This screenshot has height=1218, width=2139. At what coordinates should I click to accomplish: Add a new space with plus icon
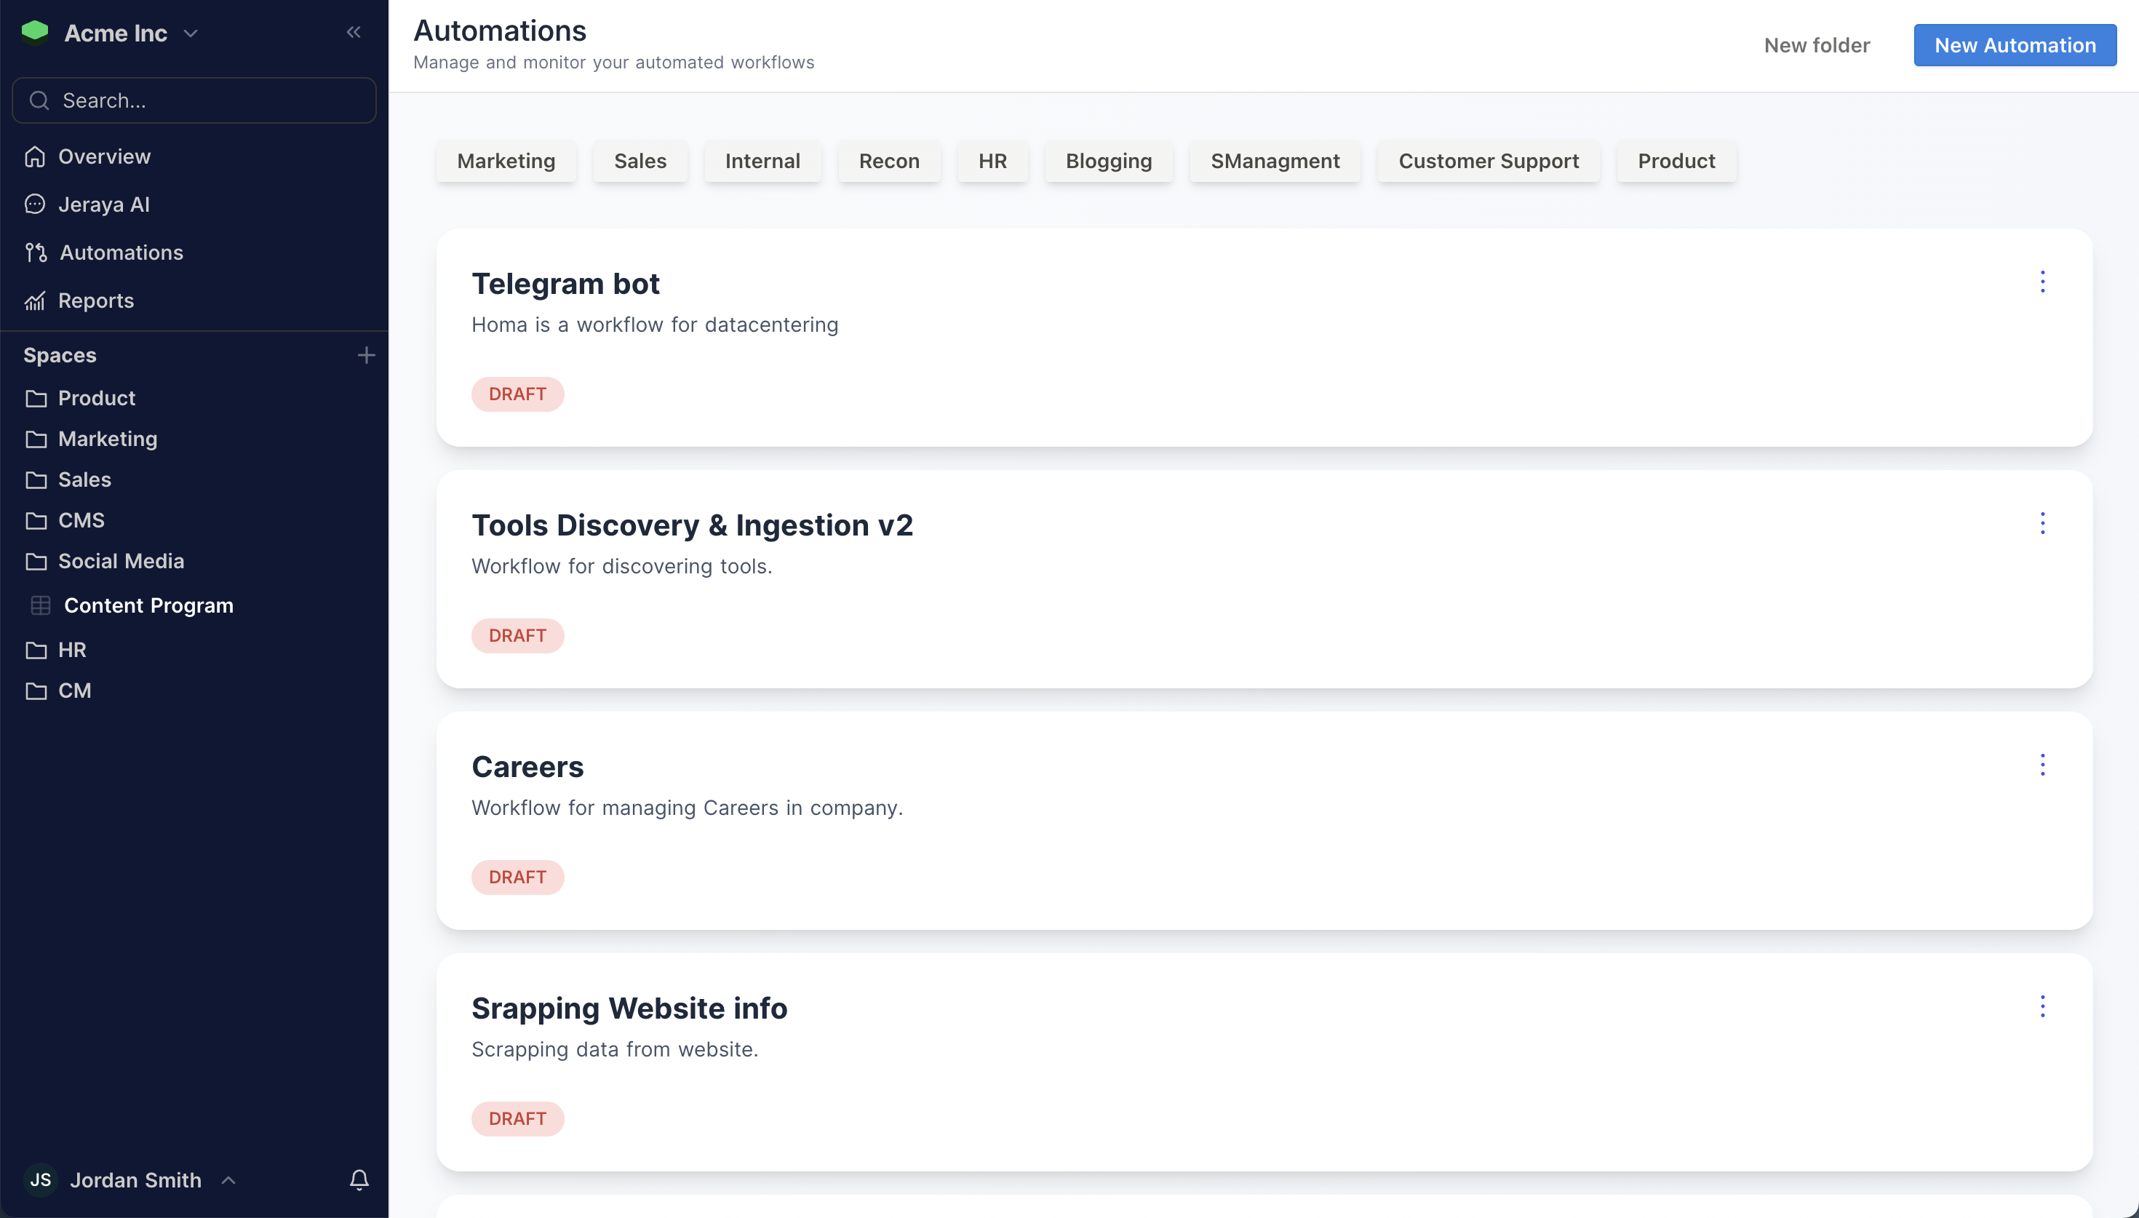(x=365, y=356)
